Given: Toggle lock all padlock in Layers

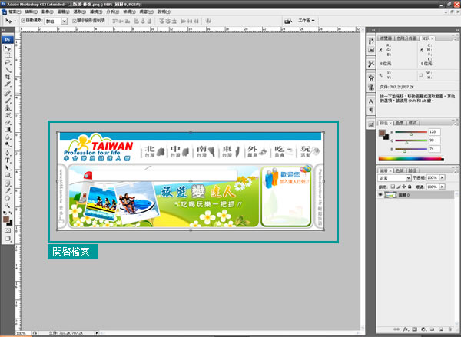Looking at the screenshot, I should (x=410, y=187).
